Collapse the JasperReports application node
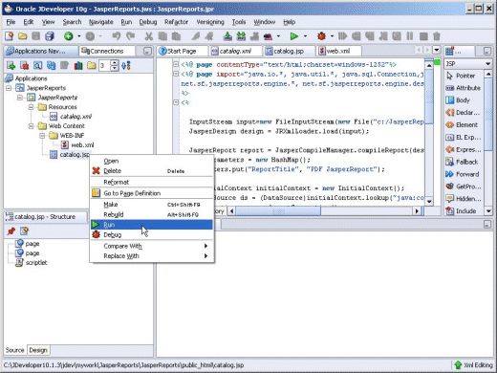Screen dimensions: 497x373 coord(10,88)
